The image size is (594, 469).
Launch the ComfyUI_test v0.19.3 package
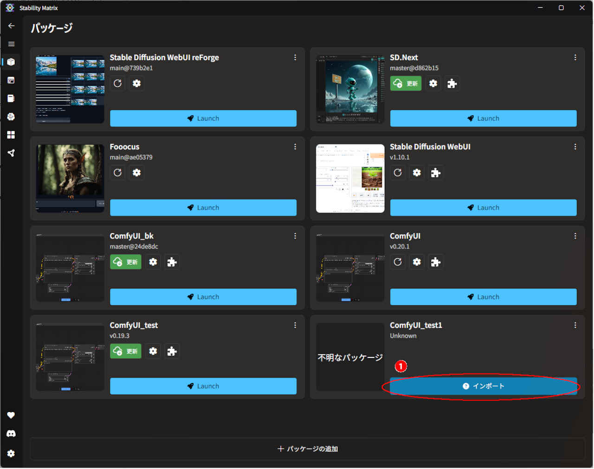pyautogui.click(x=203, y=386)
